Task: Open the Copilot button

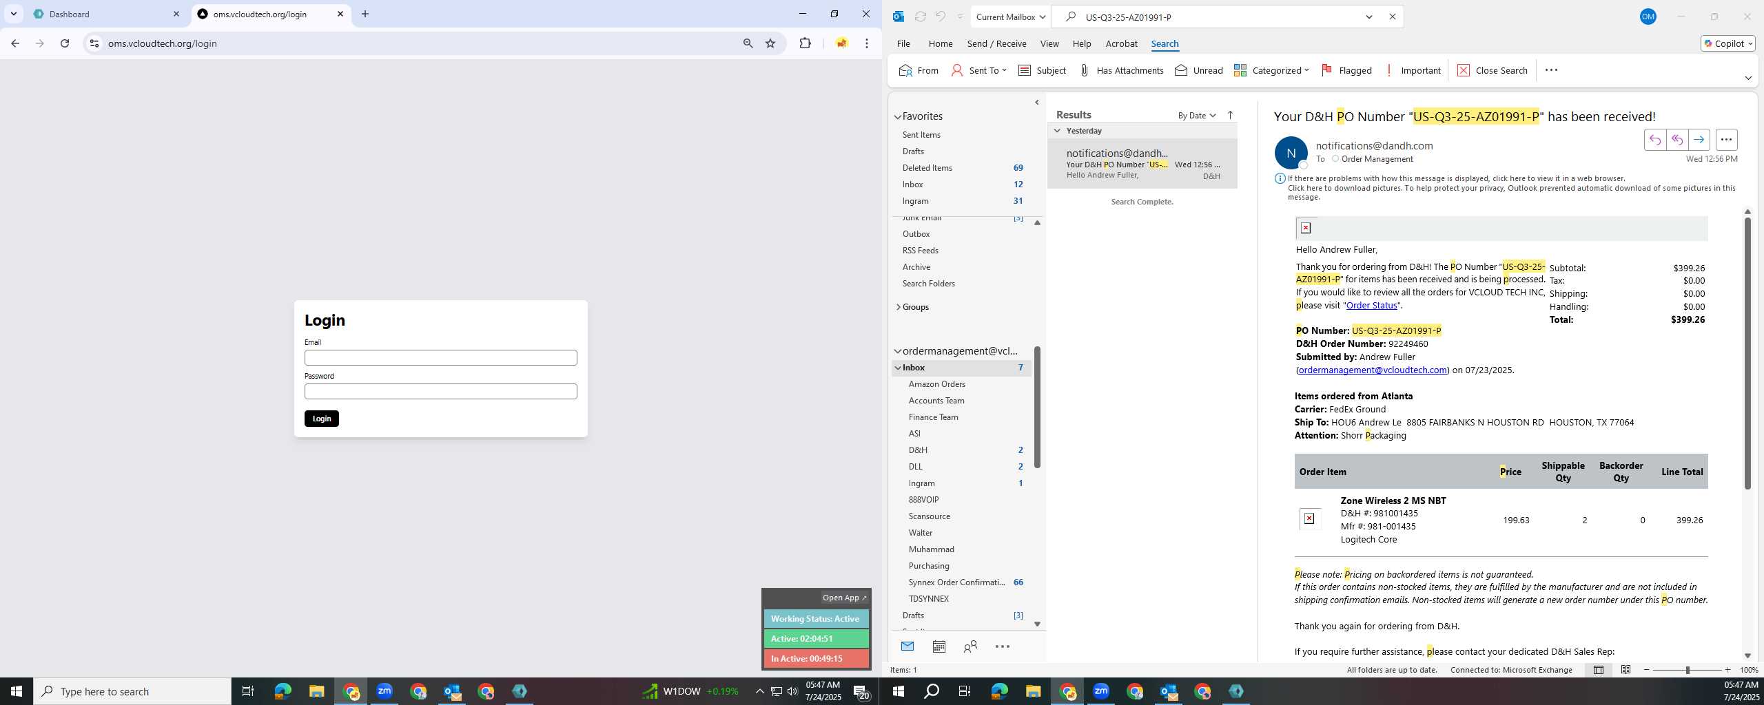Action: pos(1727,43)
